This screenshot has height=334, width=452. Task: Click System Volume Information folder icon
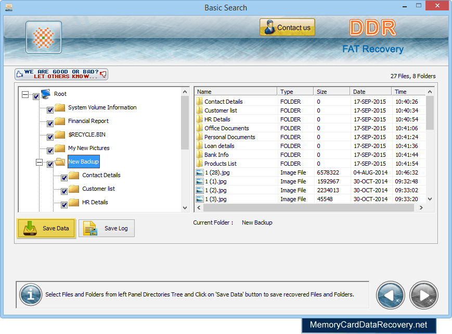click(x=60, y=108)
